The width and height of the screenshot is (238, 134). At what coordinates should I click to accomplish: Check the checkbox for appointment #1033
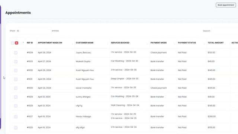[x=16, y=61]
